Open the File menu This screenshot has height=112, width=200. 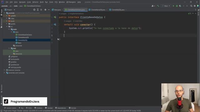tap(7, 2)
